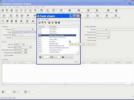The image size is (134, 100).
Task: Click the bottom Cancel button in main window
Action: pos(18,92)
